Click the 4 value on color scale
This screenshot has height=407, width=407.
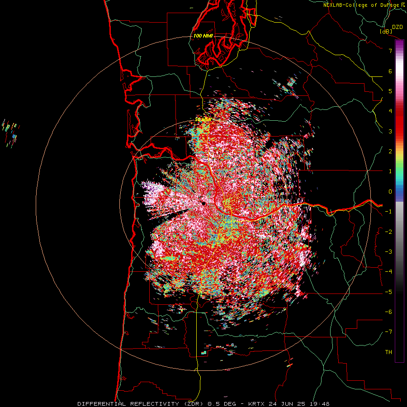point(390,111)
